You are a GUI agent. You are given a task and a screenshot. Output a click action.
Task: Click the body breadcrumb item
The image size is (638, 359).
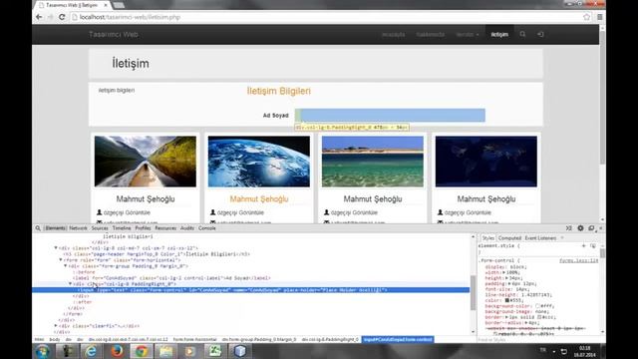point(55,339)
